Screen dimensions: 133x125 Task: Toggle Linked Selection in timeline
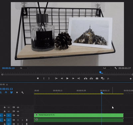[x=11, y=93]
